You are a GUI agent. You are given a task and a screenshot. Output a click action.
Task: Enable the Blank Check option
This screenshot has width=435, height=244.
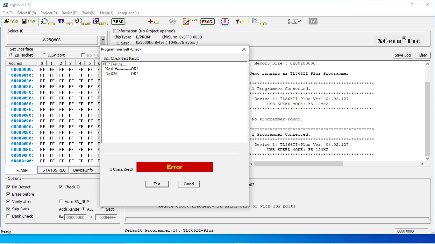8,216
